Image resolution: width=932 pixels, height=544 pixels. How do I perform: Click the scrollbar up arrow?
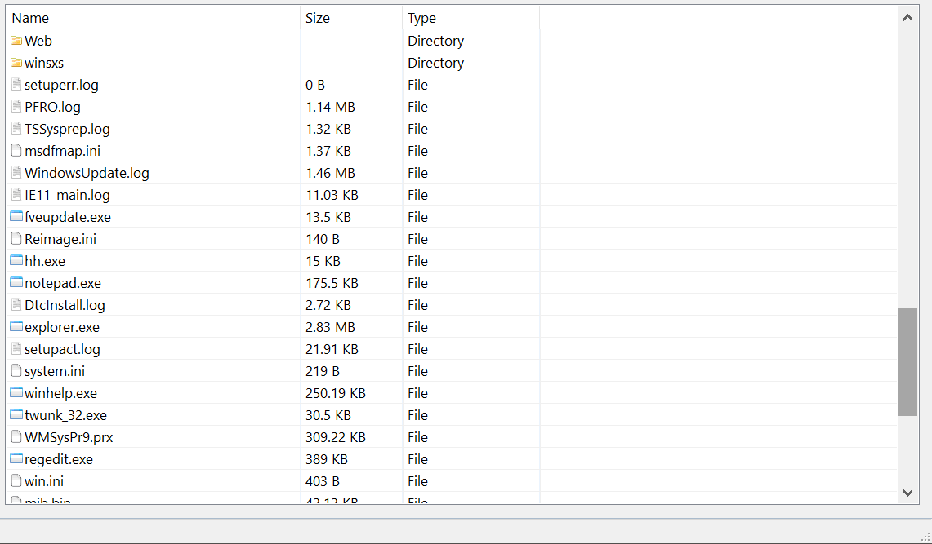click(x=907, y=18)
